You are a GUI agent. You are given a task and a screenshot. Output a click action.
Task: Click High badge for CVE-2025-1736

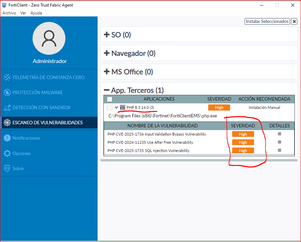[243, 134]
